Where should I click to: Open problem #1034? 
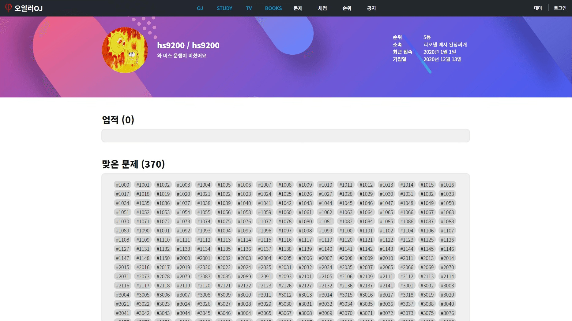(122, 203)
